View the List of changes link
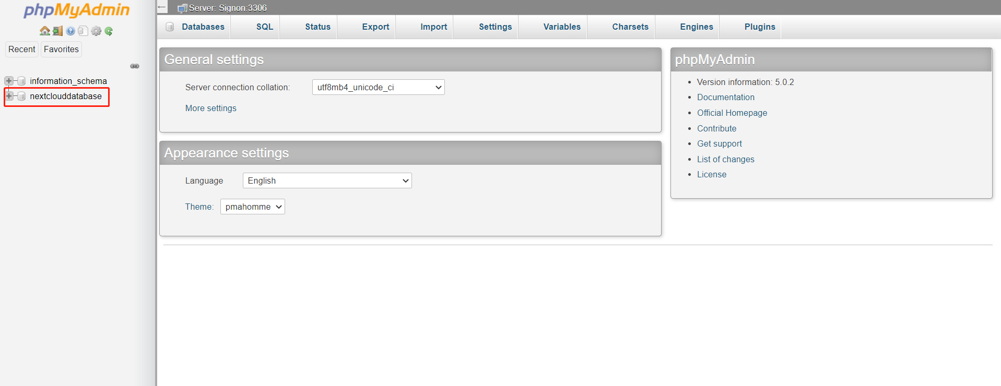This screenshot has height=386, width=1001. pos(726,159)
